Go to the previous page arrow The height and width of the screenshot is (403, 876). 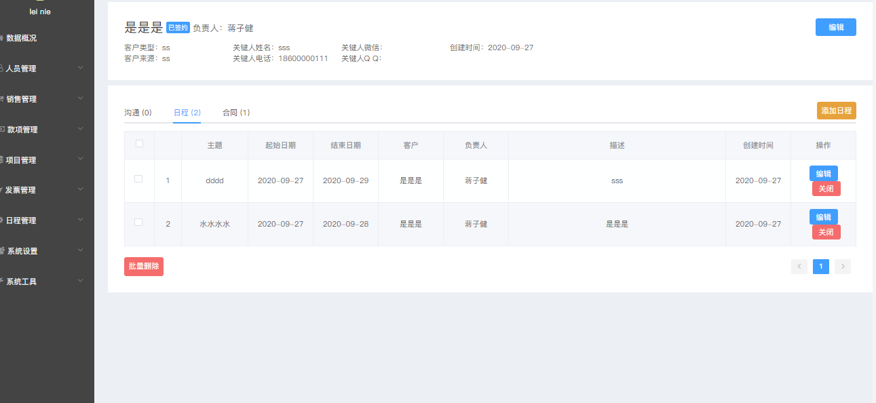pyautogui.click(x=799, y=267)
